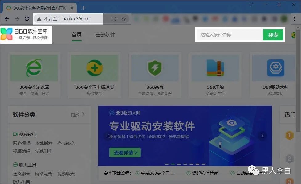Close the 360软件宝库 browser tab
This screenshot has width=301, height=184.
click(x=71, y=8)
